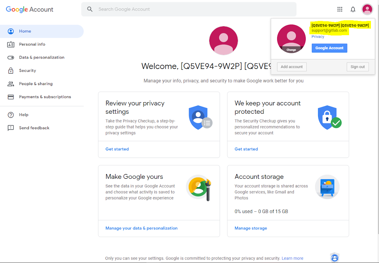Viewport: 379px width, 263px height.
Task: Open the Google apps grid icon
Action: 340,9
